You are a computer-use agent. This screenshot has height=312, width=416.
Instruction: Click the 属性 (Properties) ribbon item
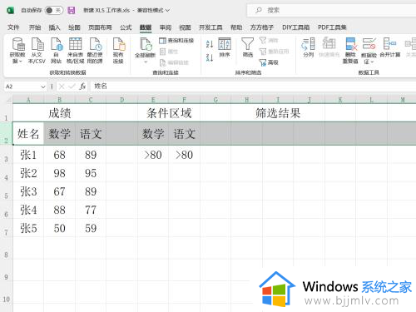pos(169,52)
